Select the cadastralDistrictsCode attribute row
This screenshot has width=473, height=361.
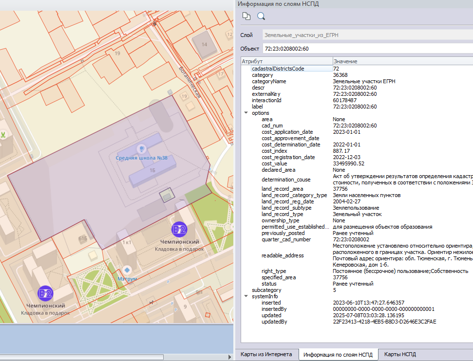(278, 69)
